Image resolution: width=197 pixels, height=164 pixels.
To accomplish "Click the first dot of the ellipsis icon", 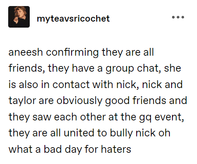I will (x=173, y=17).
